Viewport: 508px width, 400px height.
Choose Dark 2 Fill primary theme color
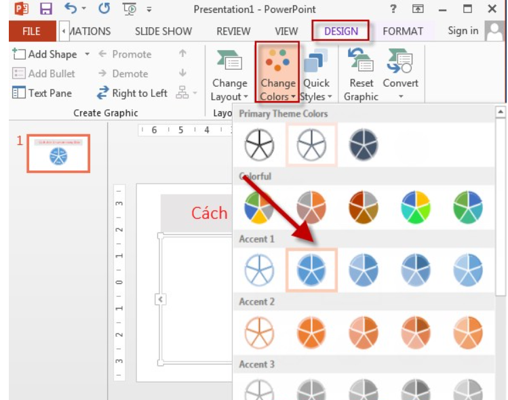click(364, 144)
